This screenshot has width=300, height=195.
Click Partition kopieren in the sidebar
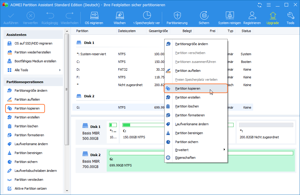tap(25, 108)
